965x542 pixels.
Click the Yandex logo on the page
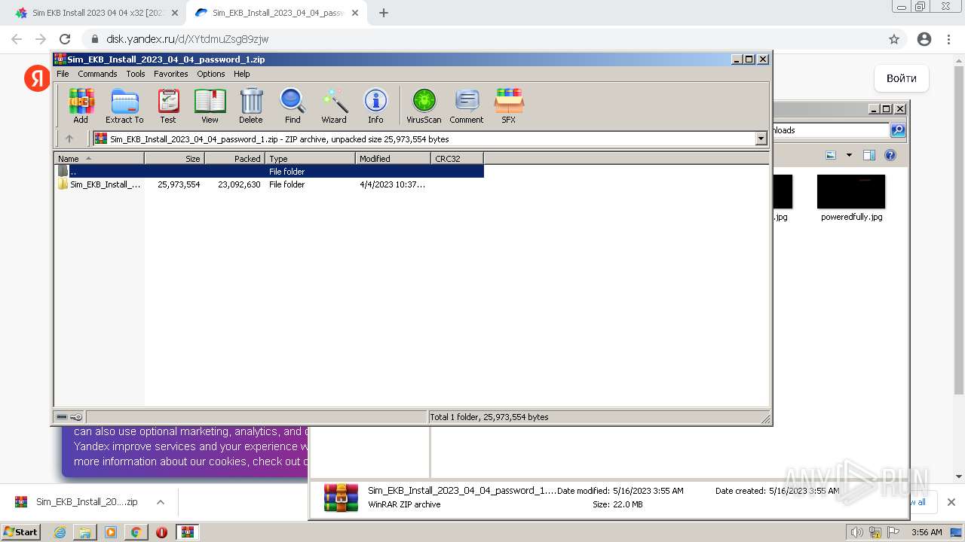37,78
